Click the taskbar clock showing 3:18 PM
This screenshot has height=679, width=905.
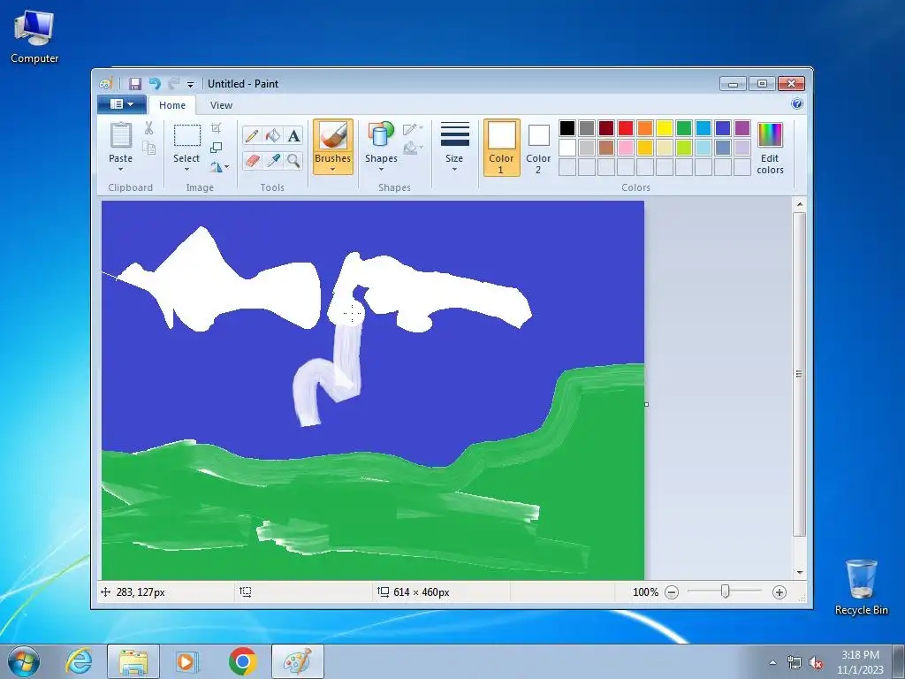click(860, 662)
